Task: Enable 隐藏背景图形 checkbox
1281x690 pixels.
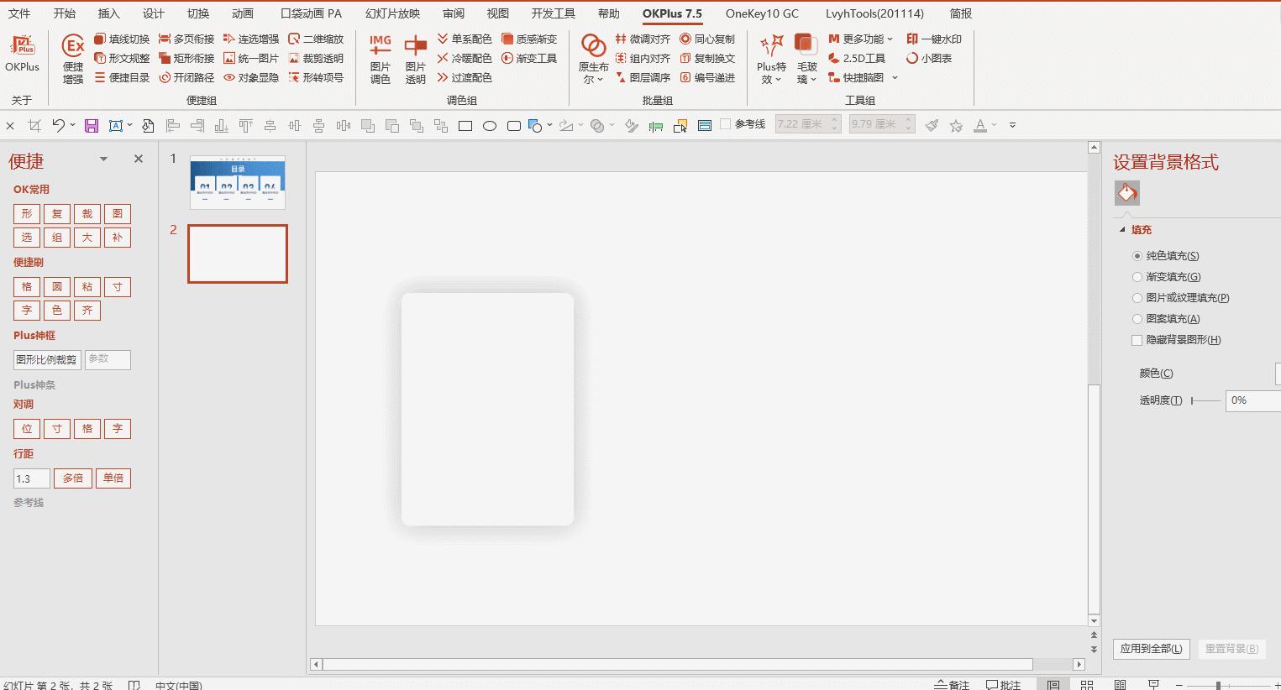Action: (x=1137, y=340)
